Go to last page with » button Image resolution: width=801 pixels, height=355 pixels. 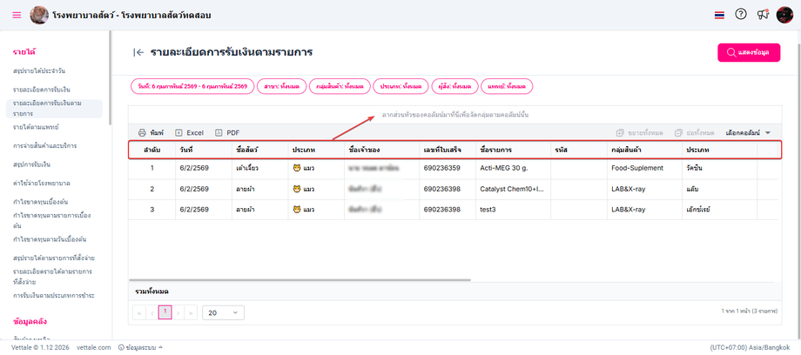click(191, 312)
